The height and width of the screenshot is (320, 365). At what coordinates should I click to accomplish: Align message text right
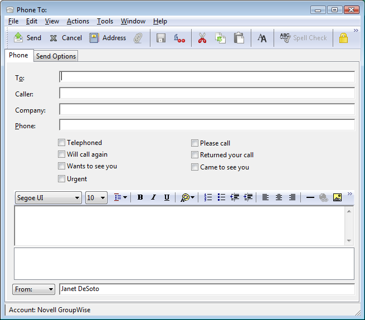tap(292, 197)
